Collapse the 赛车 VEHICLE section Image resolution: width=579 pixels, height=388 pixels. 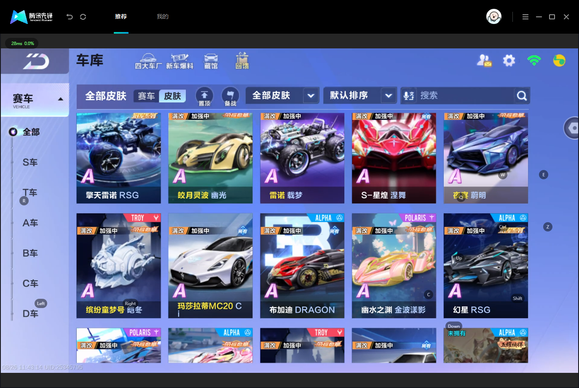point(60,99)
